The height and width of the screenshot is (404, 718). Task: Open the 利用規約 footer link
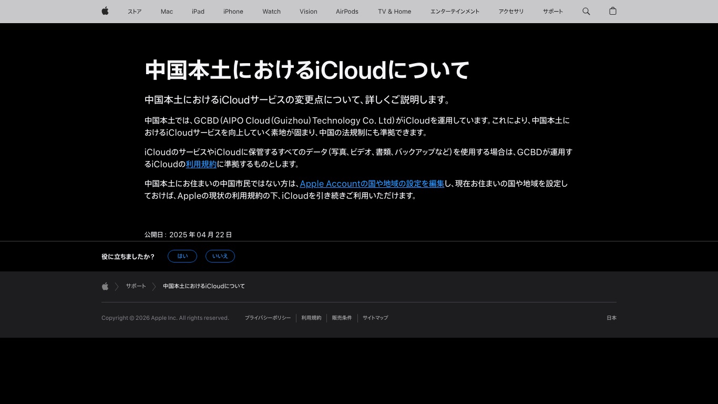click(311, 318)
